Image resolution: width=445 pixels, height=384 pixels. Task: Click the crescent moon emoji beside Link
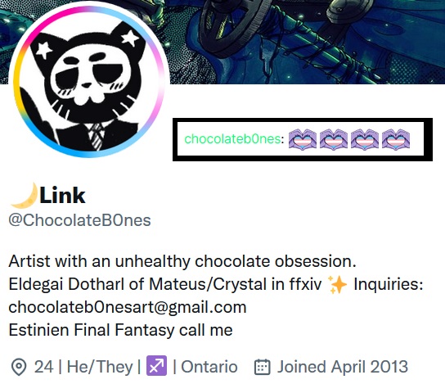pos(24,196)
